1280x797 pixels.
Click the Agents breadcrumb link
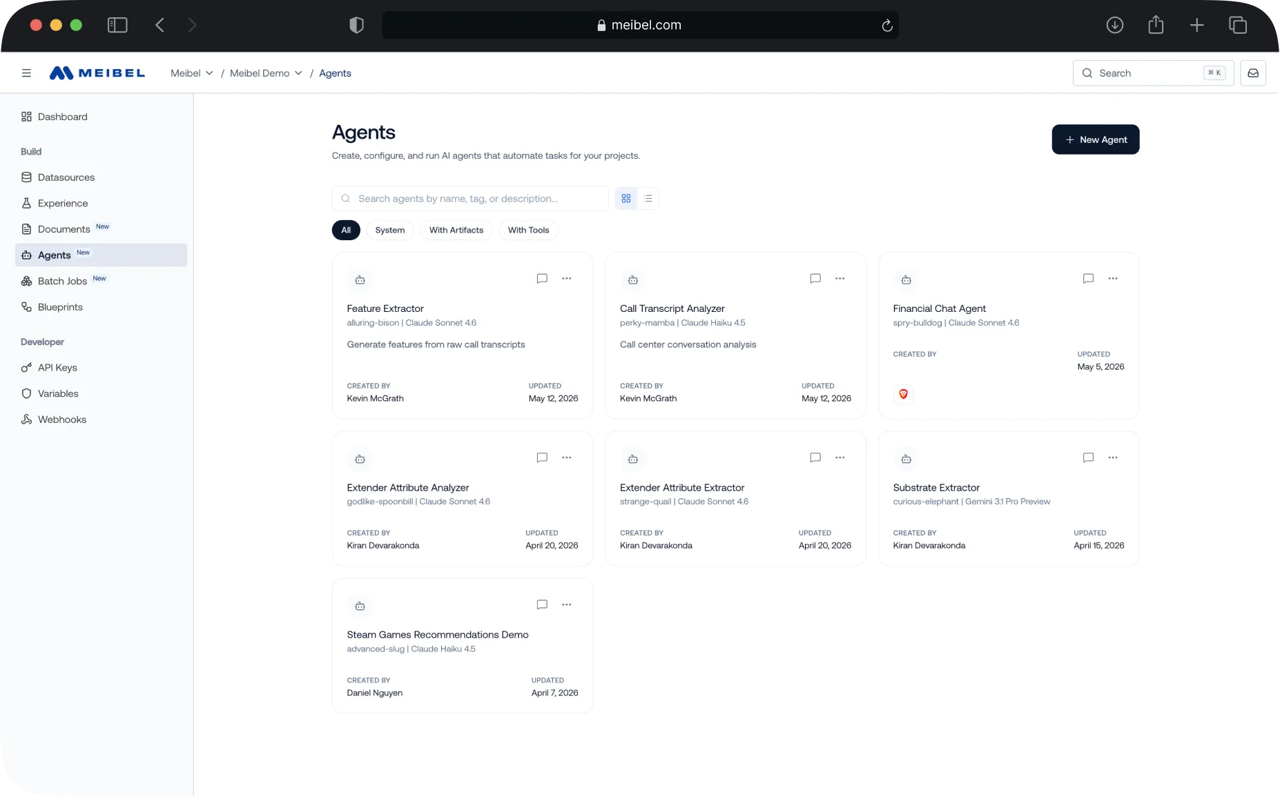tap(335, 73)
